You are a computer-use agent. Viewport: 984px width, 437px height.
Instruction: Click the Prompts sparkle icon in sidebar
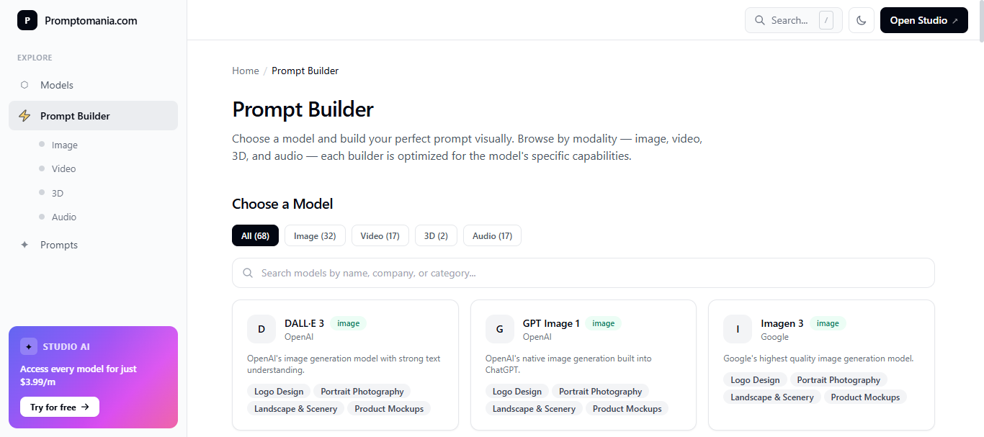[x=24, y=245]
